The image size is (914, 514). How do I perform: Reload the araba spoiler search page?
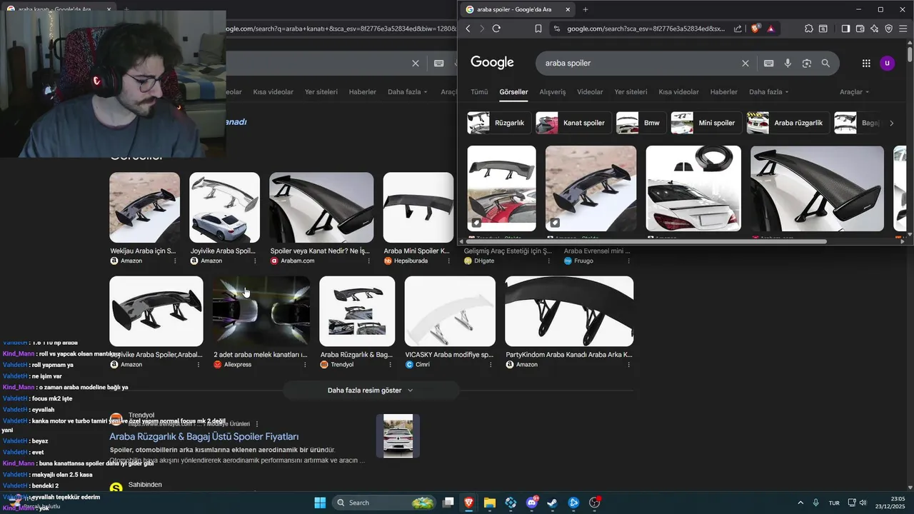click(496, 29)
